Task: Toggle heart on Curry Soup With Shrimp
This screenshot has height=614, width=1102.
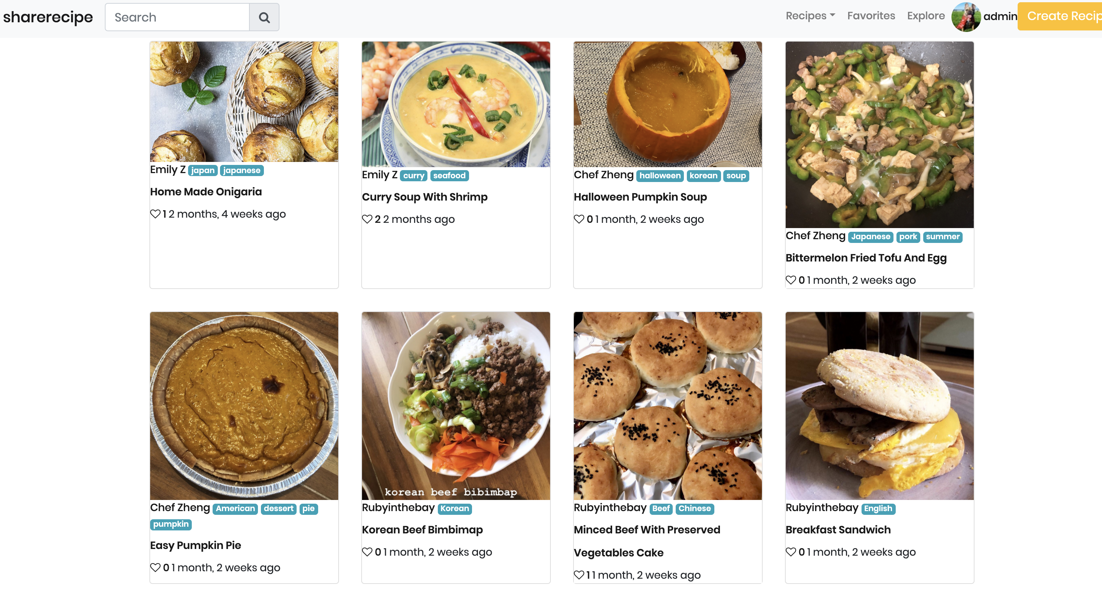Action: 366,219
